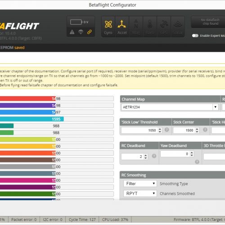
Task: Click the purple channel bar at 1498
Action: 57,105
